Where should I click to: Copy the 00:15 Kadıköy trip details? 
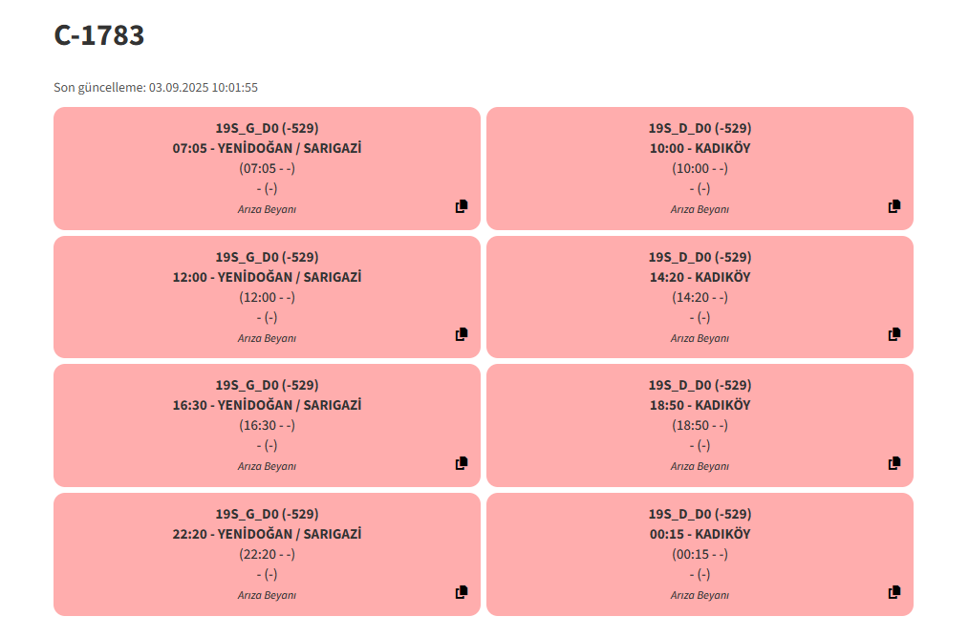tap(894, 592)
